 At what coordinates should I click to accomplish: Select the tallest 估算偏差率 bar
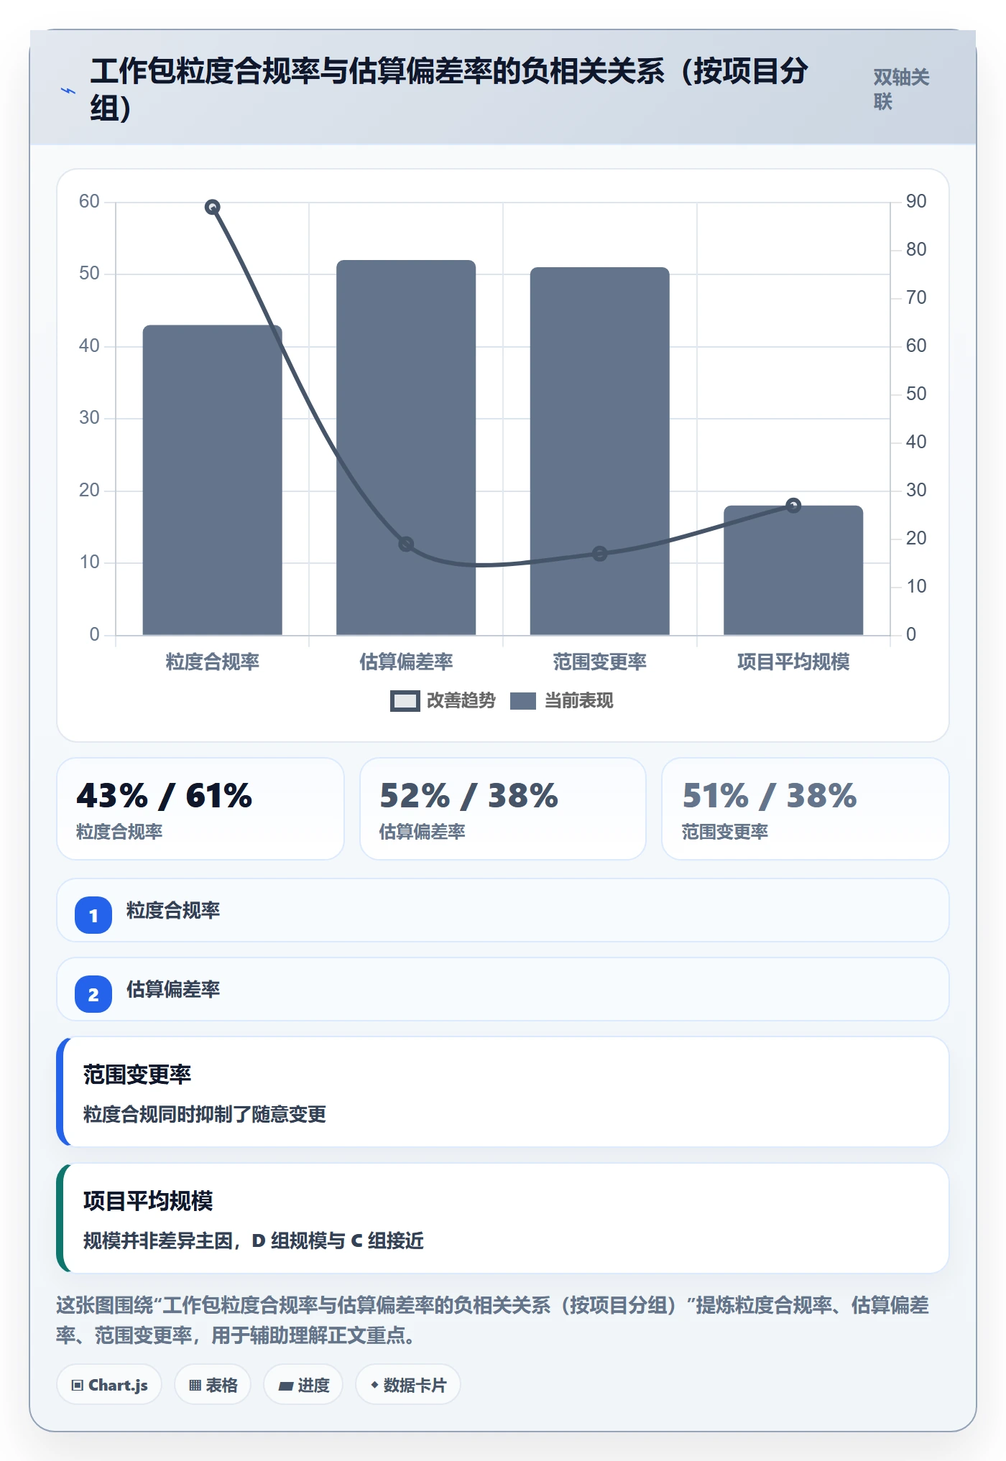(x=406, y=447)
